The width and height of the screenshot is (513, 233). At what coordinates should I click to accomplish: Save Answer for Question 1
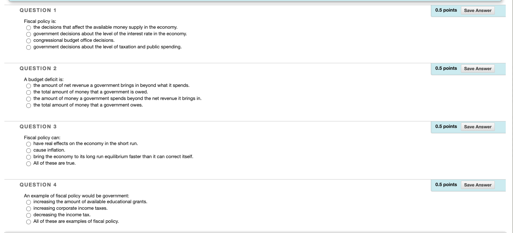(478, 11)
